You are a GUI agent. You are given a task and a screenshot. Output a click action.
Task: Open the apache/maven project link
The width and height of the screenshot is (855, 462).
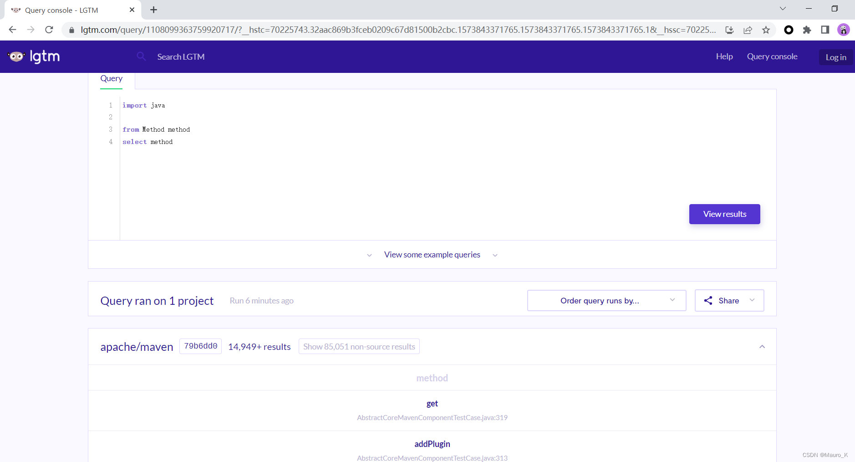coord(137,347)
